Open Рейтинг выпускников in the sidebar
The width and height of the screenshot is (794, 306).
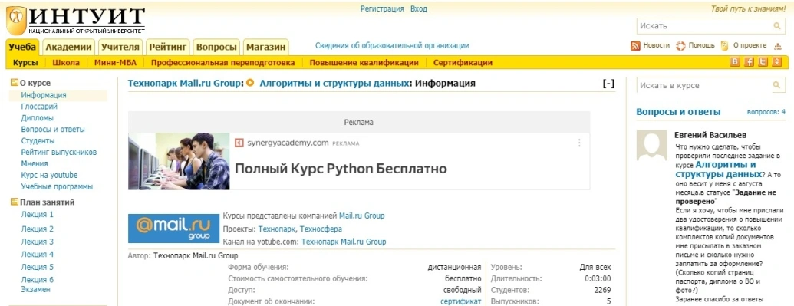coord(59,152)
